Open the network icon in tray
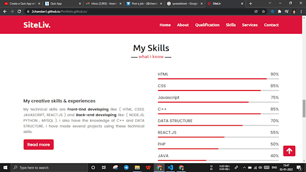Viewport: 306px width, 172px height. (x=255, y=167)
